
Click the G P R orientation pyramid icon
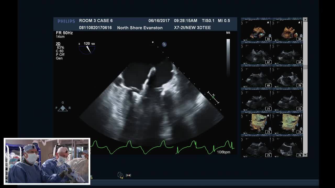tap(63, 108)
